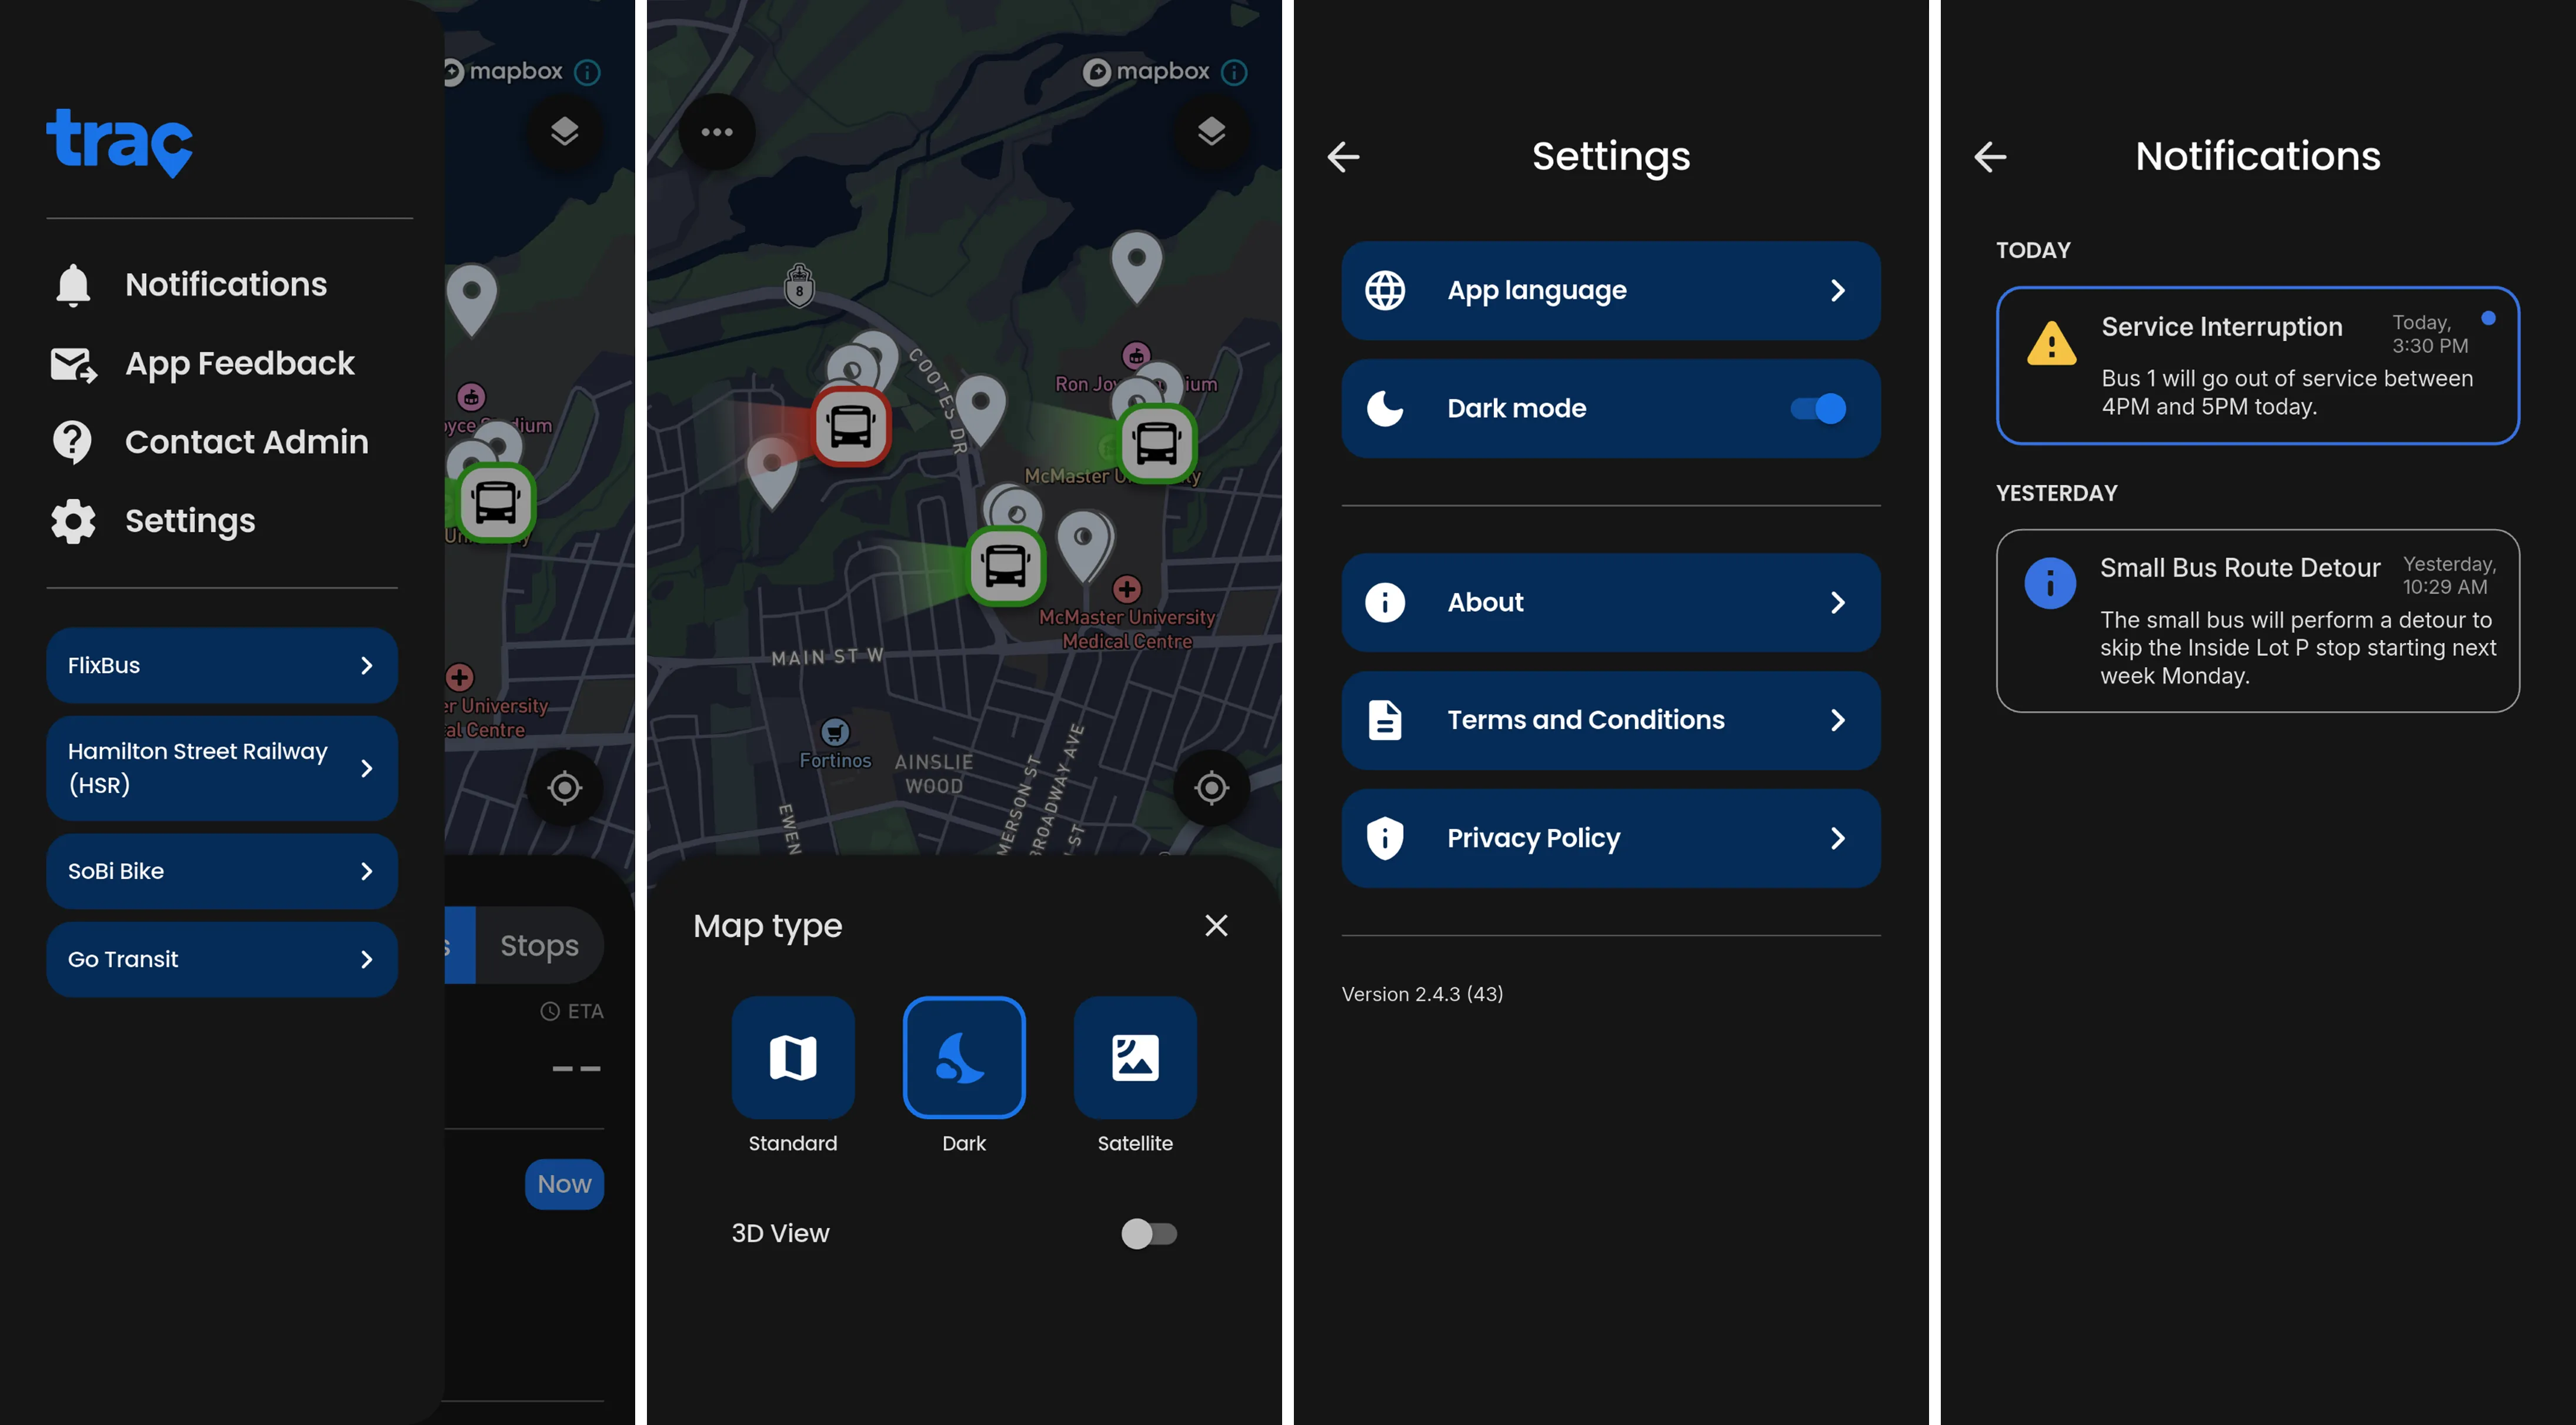Open the Service Interruption notification card
The width and height of the screenshot is (2576, 1425).
coord(2257,366)
